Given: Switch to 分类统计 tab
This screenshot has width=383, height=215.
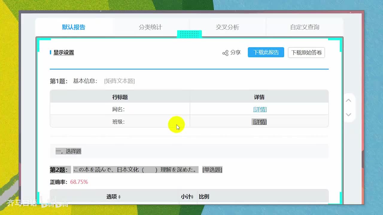Looking at the screenshot, I should (x=151, y=27).
